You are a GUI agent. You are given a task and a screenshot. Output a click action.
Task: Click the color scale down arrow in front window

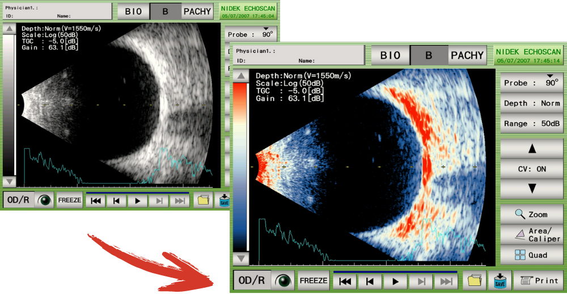click(241, 258)
